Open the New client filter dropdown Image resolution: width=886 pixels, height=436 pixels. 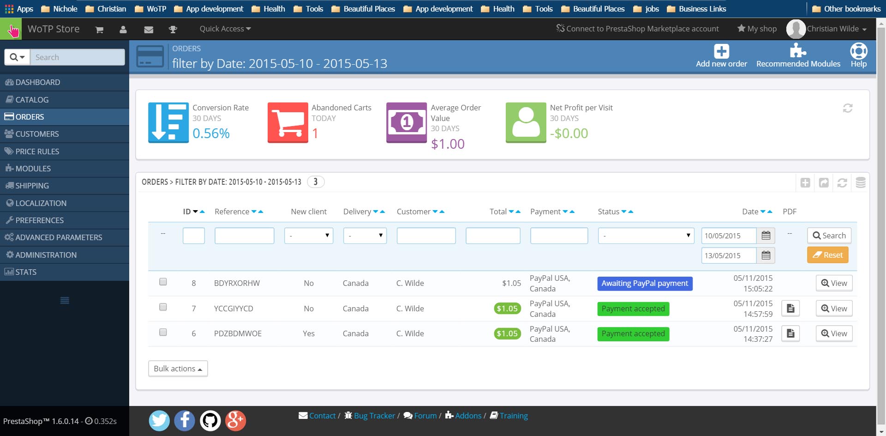[x=309, y=236]
